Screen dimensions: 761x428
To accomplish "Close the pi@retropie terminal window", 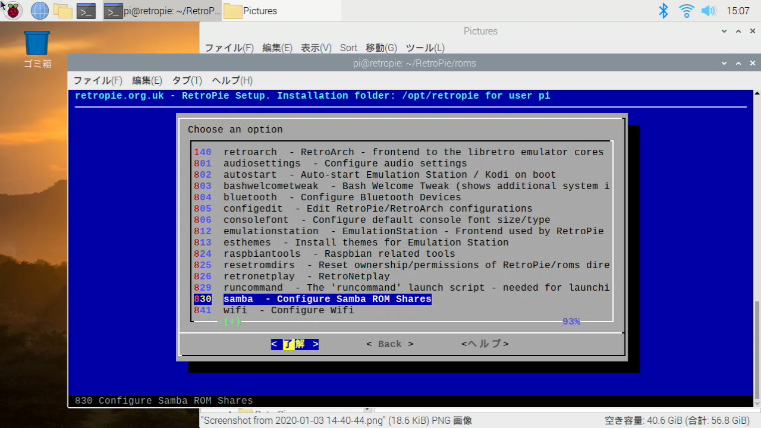I will pyautogui.click(x=753, y=63).
